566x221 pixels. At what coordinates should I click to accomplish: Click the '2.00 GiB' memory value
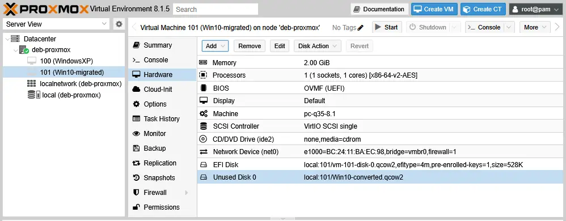(x=317, y=63)
